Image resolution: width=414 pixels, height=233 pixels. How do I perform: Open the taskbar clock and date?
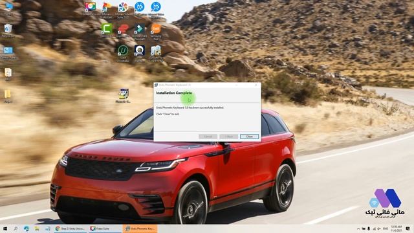click(397, 228)
